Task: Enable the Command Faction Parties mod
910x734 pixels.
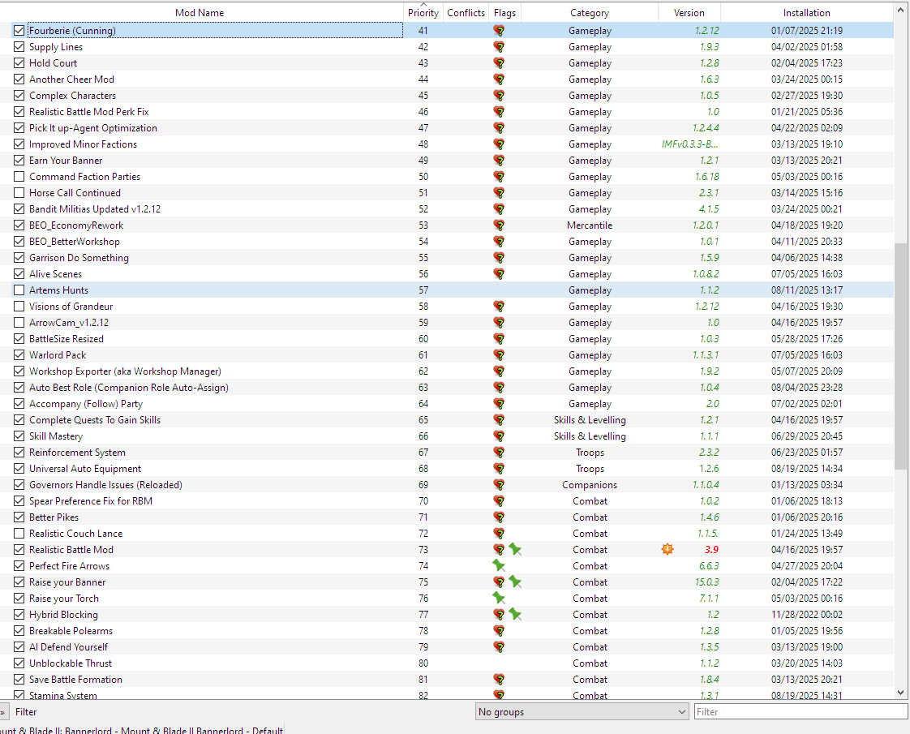Action: [19, 176]
